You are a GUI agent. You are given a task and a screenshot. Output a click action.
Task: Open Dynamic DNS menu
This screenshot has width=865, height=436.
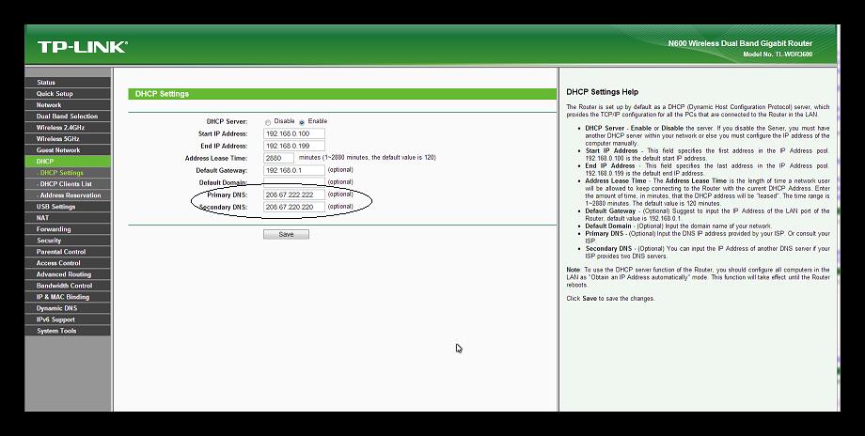(68, 308)
